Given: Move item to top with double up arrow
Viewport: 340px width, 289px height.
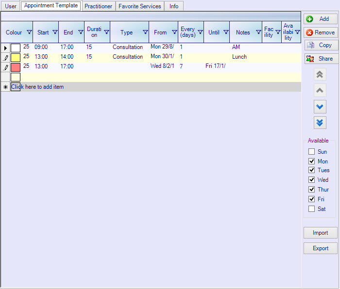Looking at the screenshot, I should pos(320,74).
